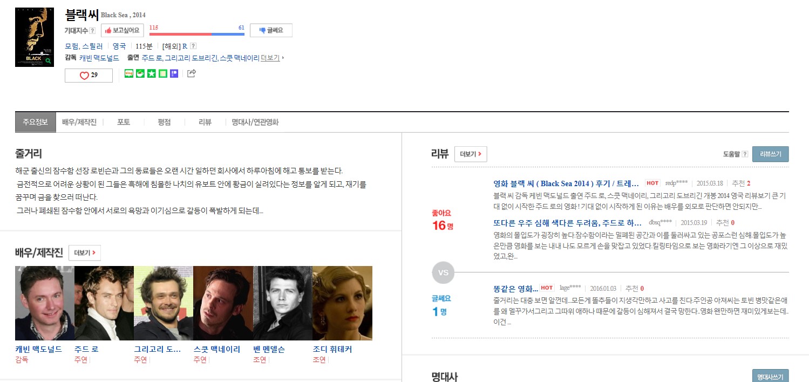The image size is (809, 382).
Task: Click 더보기 next to 리뷰 heading
Action: (471, 154)
